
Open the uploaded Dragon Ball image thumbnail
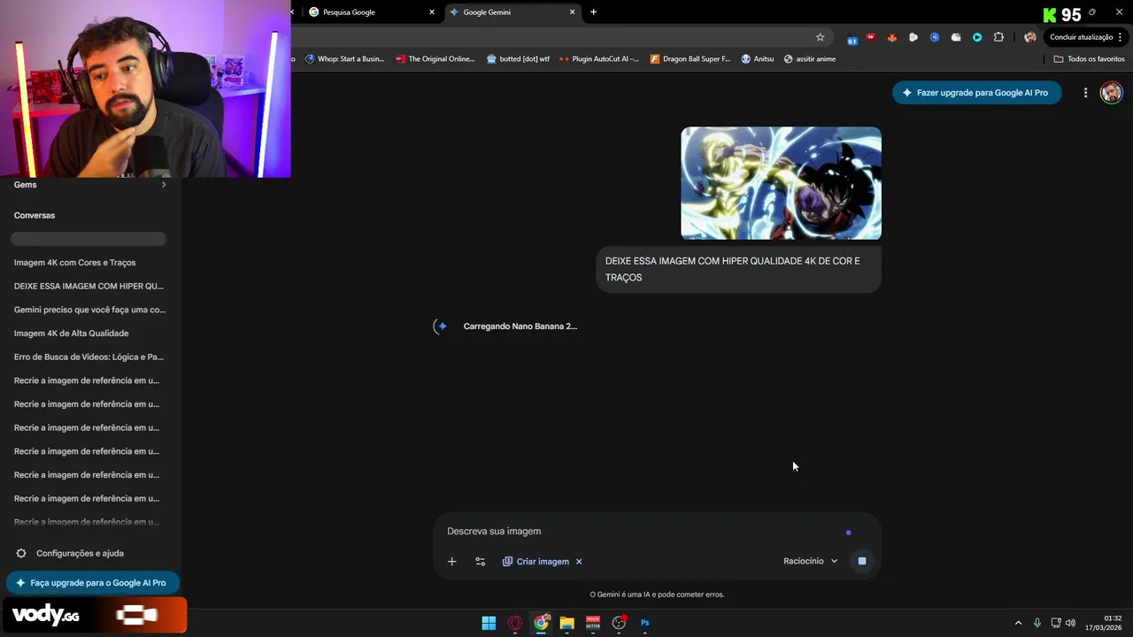(x=781, y=183)
